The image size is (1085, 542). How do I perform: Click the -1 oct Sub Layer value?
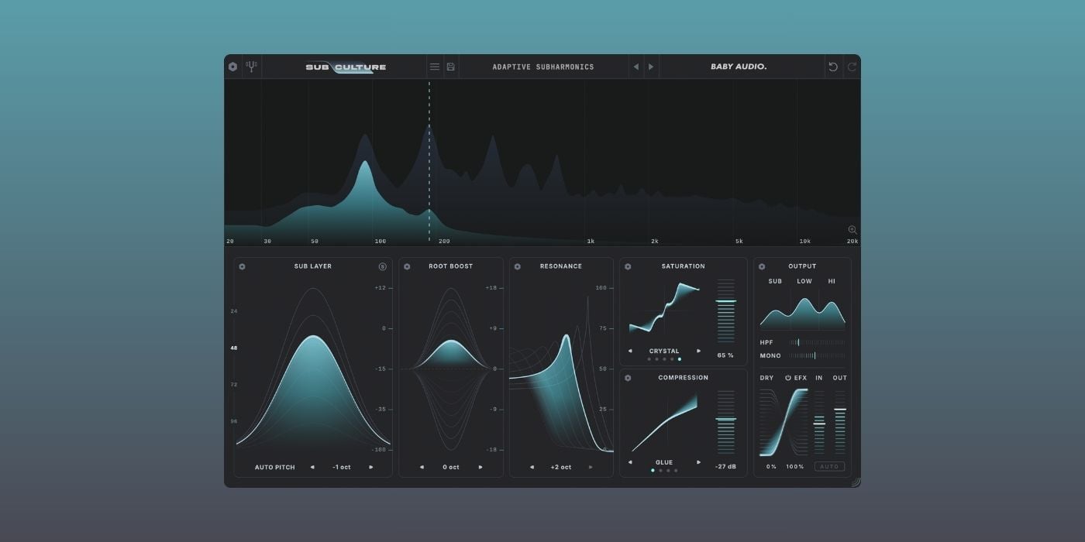pyautogui.click(x=342, y=467)
